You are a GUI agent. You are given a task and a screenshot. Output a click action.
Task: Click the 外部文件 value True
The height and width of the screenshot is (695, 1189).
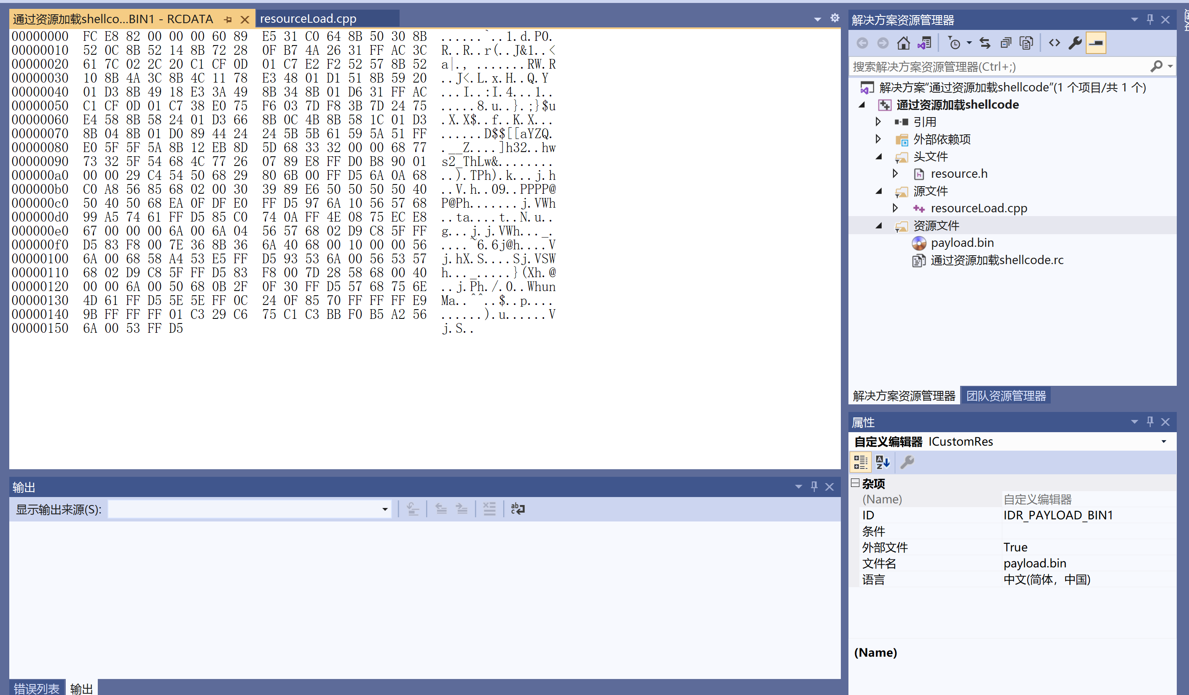point(1015,548)
